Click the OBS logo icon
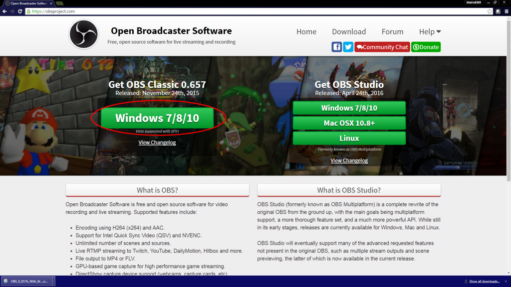Screen dimensions: 511x287 [x=83, y=34]
